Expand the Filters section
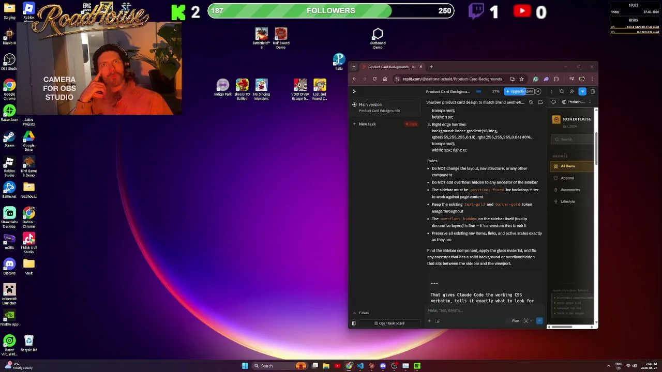The image size is (662, 372). [361, 313]
